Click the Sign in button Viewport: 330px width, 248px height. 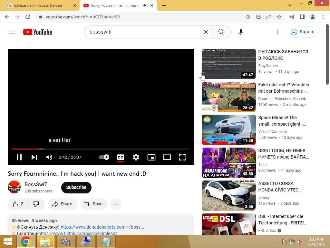point(303,32)
